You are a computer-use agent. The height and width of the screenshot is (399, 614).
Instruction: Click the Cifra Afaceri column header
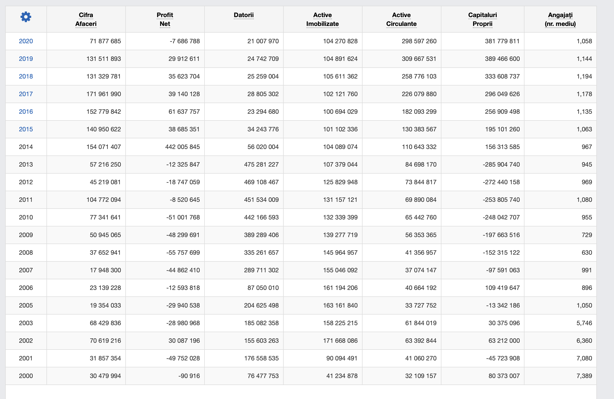[x=86, y=19]
